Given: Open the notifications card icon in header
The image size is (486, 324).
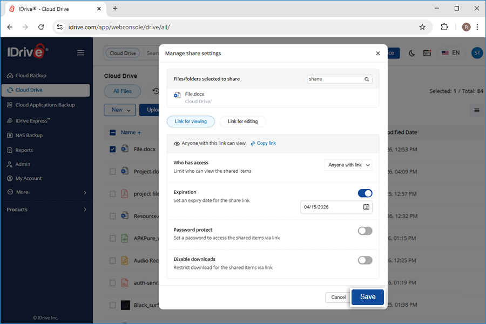Looking at the screenshot, I should point(427,53).
